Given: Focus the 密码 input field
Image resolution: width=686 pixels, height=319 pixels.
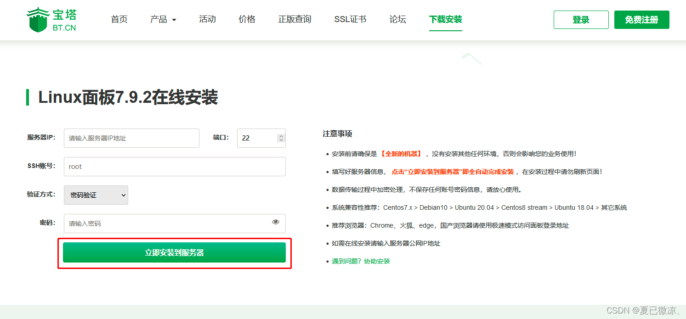Looking at the screenshot, I should click(175, 224).
